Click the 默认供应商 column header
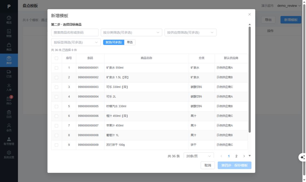306x182 pixels. [231, 58]
